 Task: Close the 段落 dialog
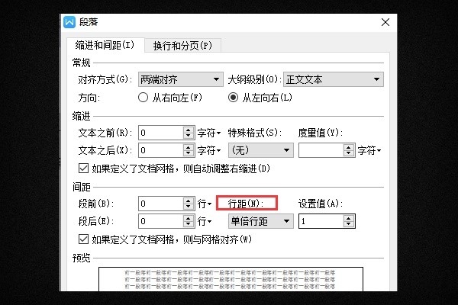(385, 22)
